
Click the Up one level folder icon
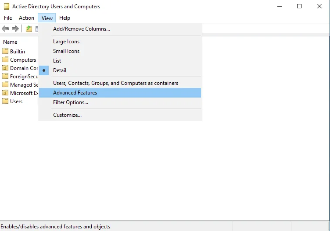click(x=29, y=29)
